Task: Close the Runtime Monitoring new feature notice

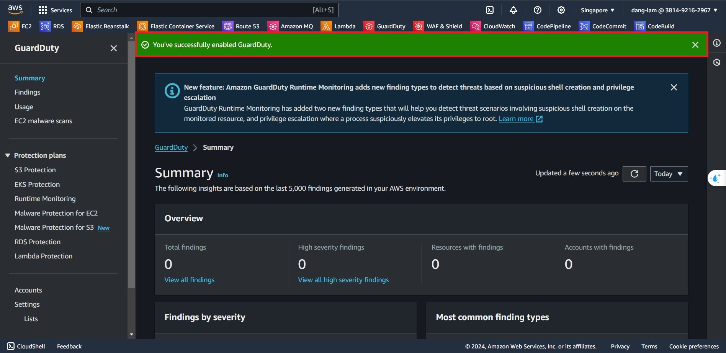Action: 674,87
